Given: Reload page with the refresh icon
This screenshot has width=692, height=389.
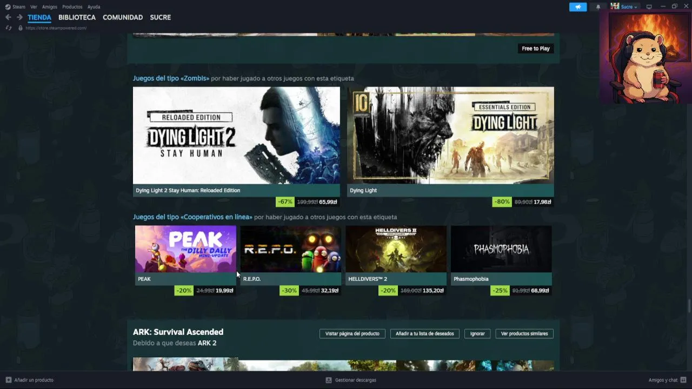Looking at the screenshot, I should pyautogui.click(x=8, y=28).
